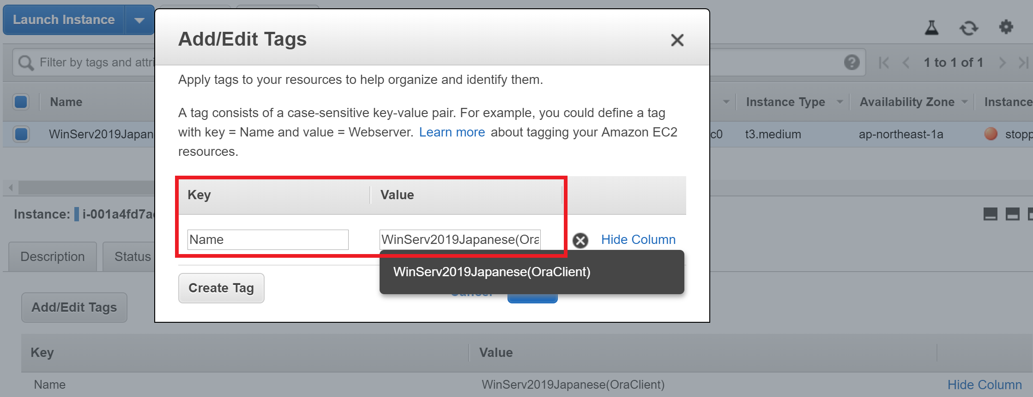Screen dimensions: 1033x397
Task: Refresh the instance list
Action: coord(968,28)
